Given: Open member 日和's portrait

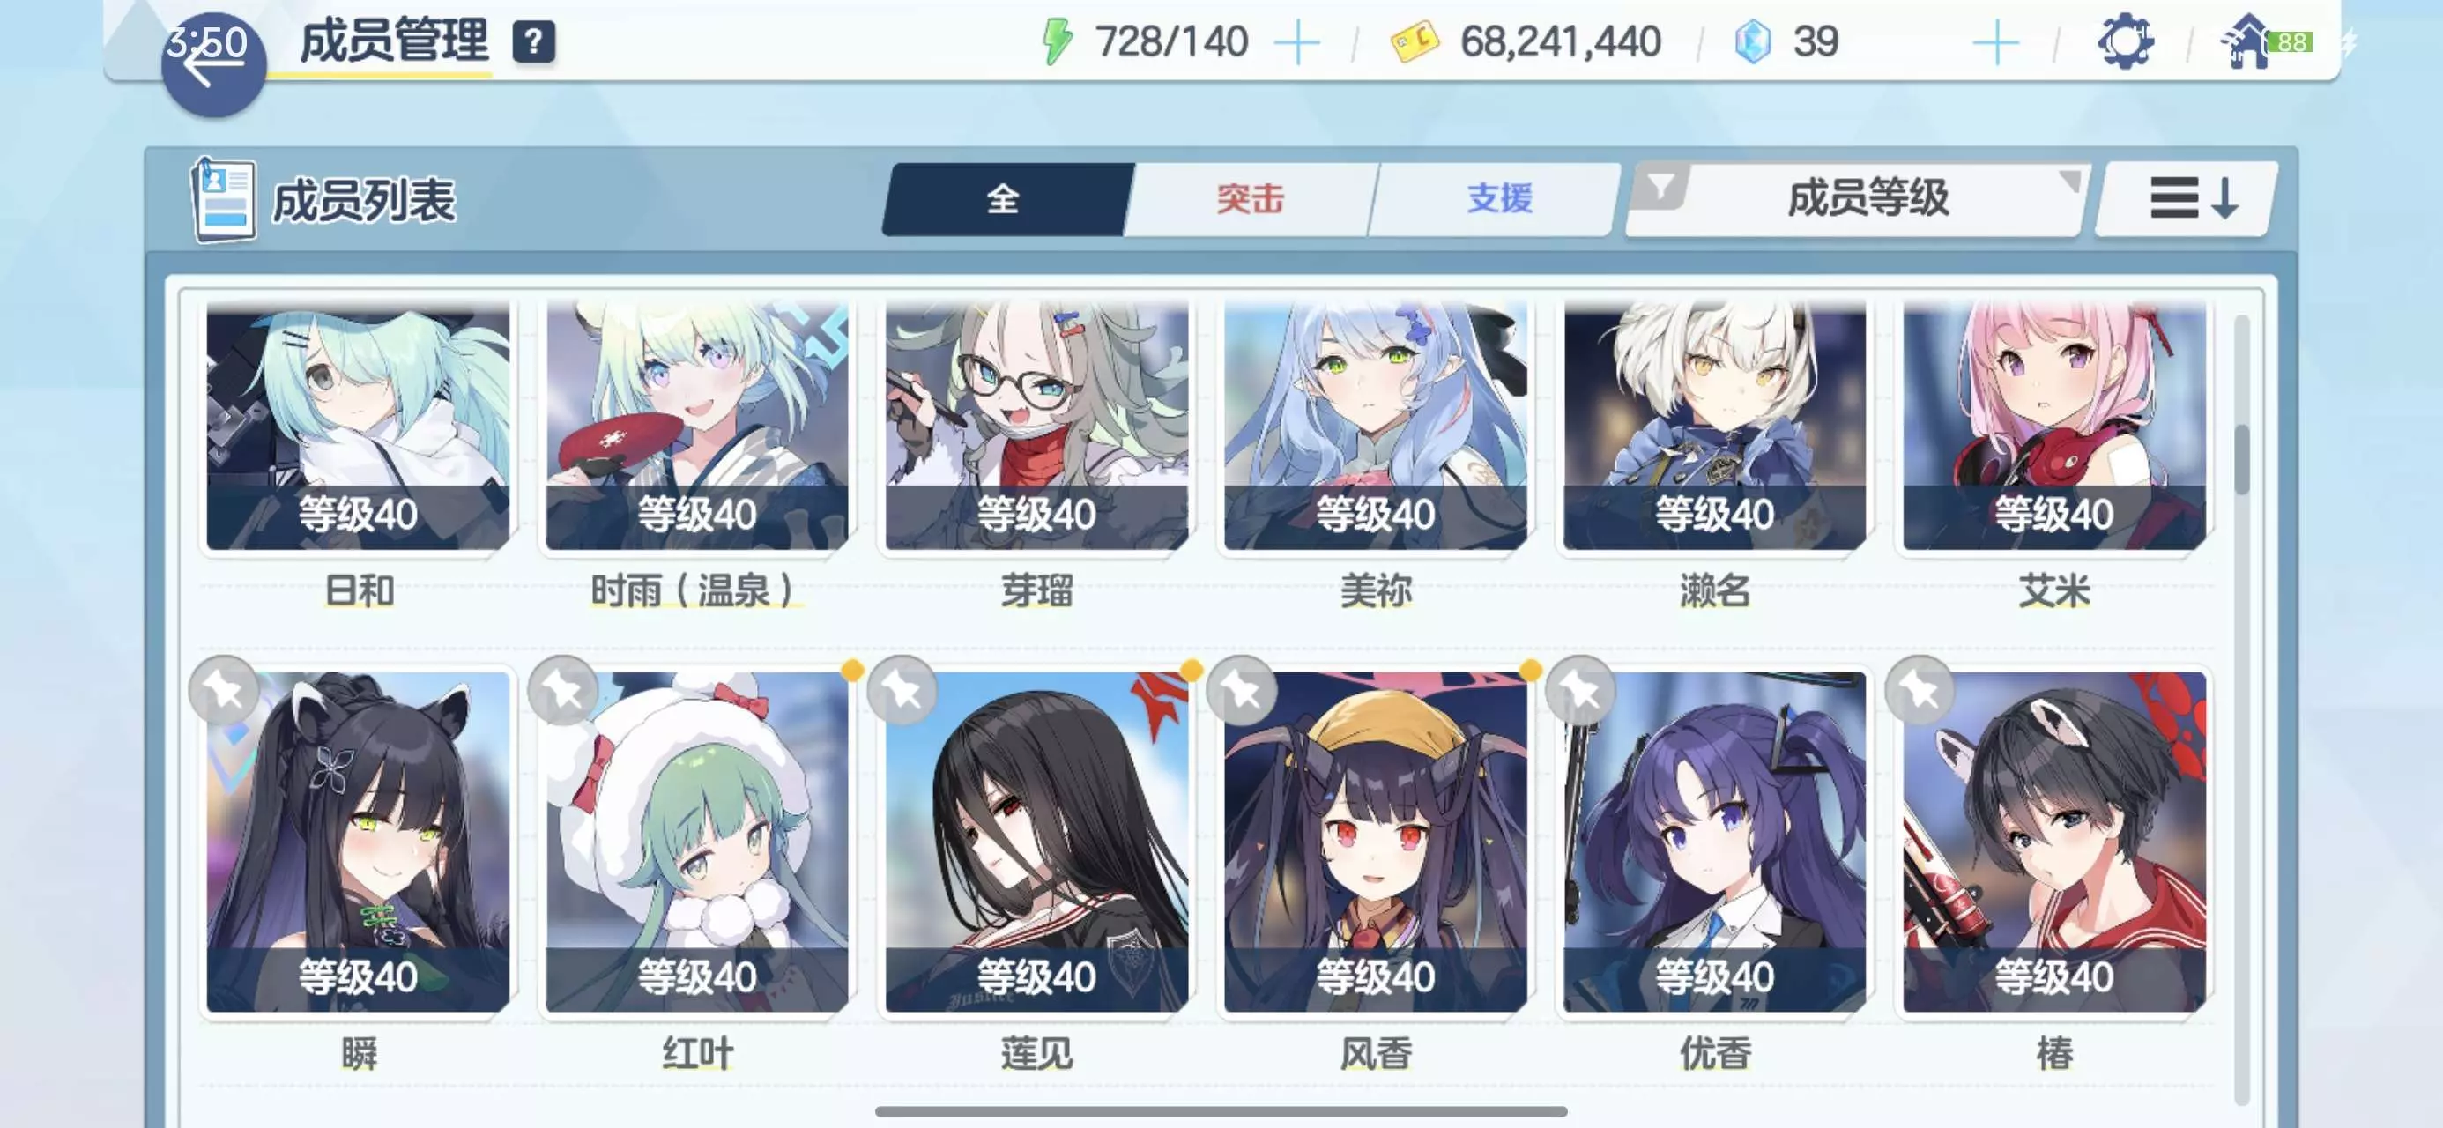Looking at the screenshot, I should tap(358, 425).
